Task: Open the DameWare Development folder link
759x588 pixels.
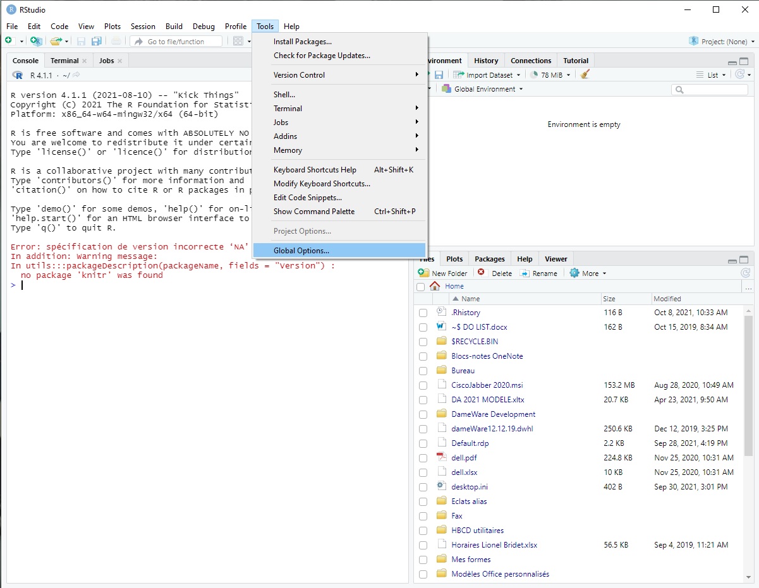Action: pos(493,414)
